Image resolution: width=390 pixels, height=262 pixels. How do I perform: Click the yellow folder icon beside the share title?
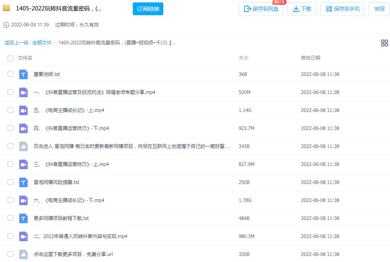pyautogui.click(x=6, y=8)
